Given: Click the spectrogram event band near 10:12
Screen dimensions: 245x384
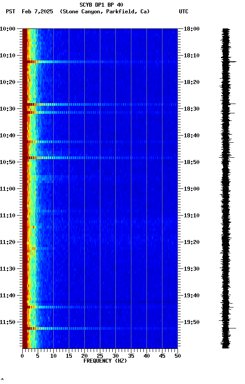Looking at the screenshot, I should (x=100, y=62).
